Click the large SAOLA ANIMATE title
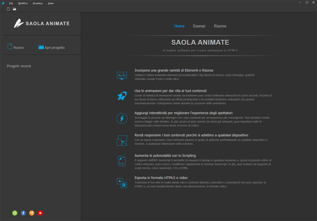Image resolution: width=317 pixels, height=221 pixels. 200,42
